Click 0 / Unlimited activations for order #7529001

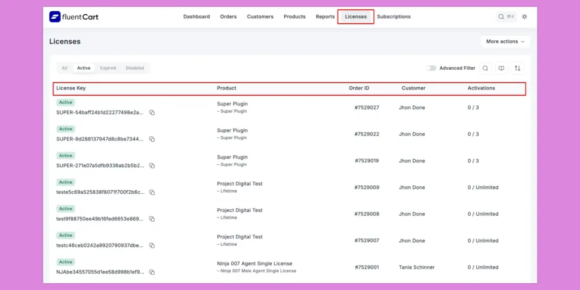483,267
